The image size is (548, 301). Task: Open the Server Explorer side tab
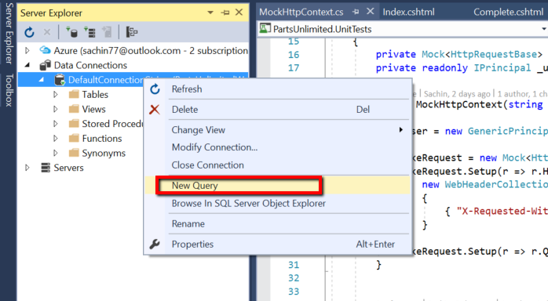[9, 33]
